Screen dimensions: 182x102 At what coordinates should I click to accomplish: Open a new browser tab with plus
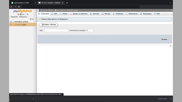[x=67, y=3]
